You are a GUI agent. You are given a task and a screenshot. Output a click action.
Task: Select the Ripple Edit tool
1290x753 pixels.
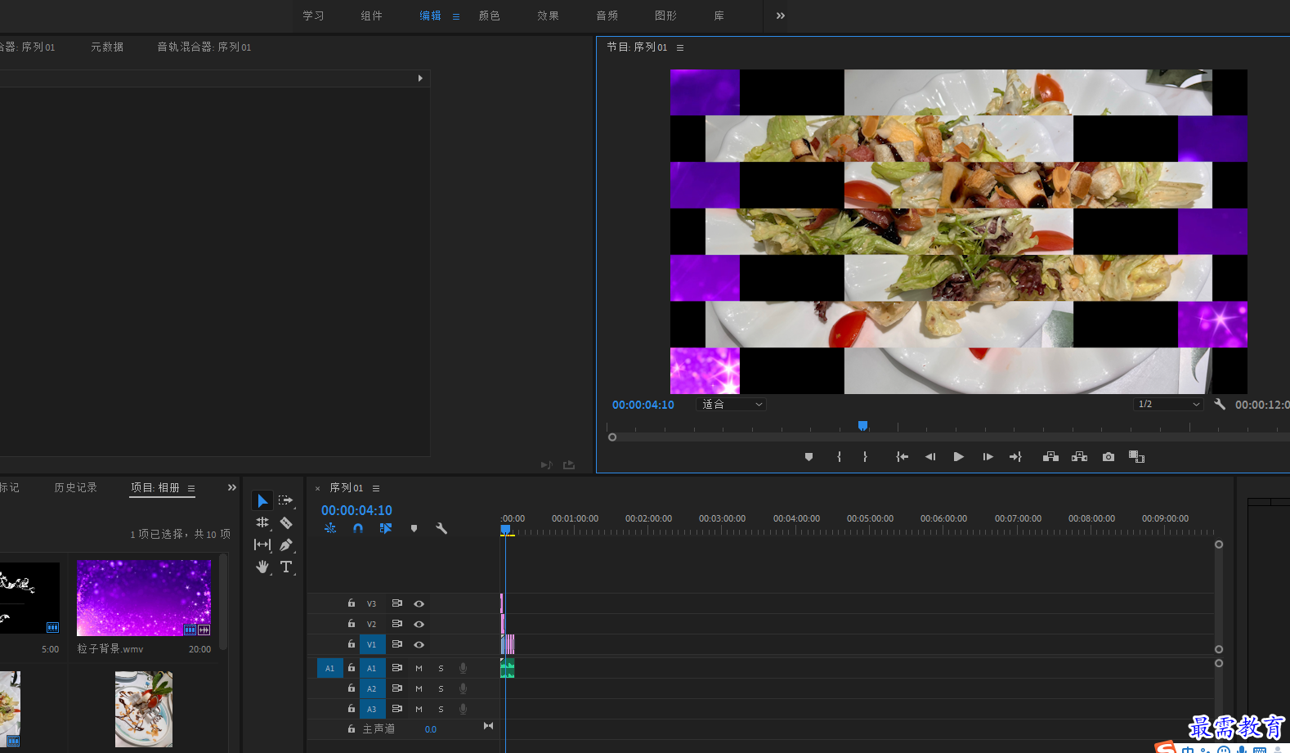tap(262, 522)
